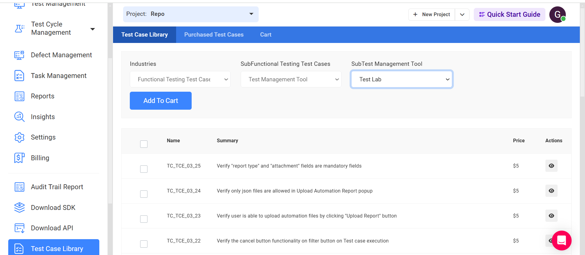The image size is (585, 255).
Task: Open Settings from sidebar
Action: tap(43, 137)
